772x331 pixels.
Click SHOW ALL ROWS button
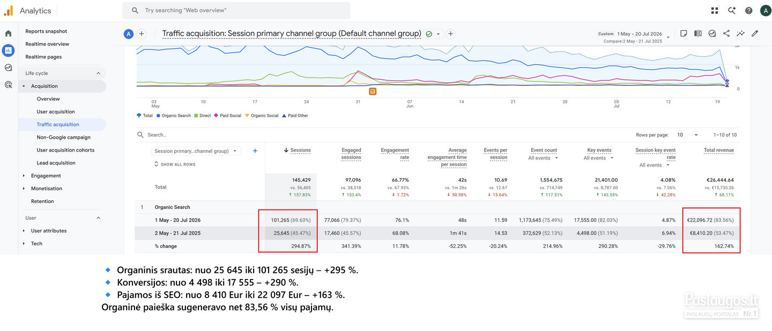tap(175, 164)
